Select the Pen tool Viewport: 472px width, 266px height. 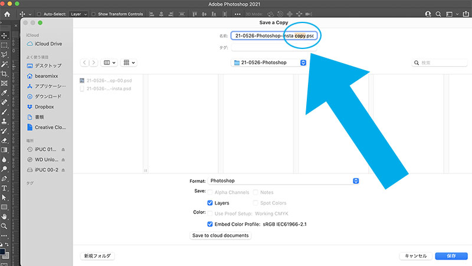click(x=4, y=179)
